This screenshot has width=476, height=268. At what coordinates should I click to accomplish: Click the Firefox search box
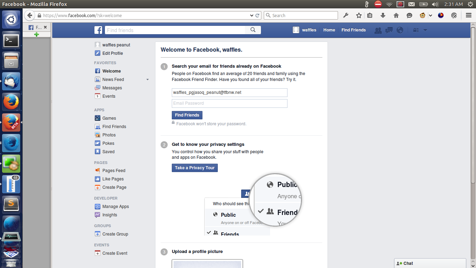click(x=301, y=15)
